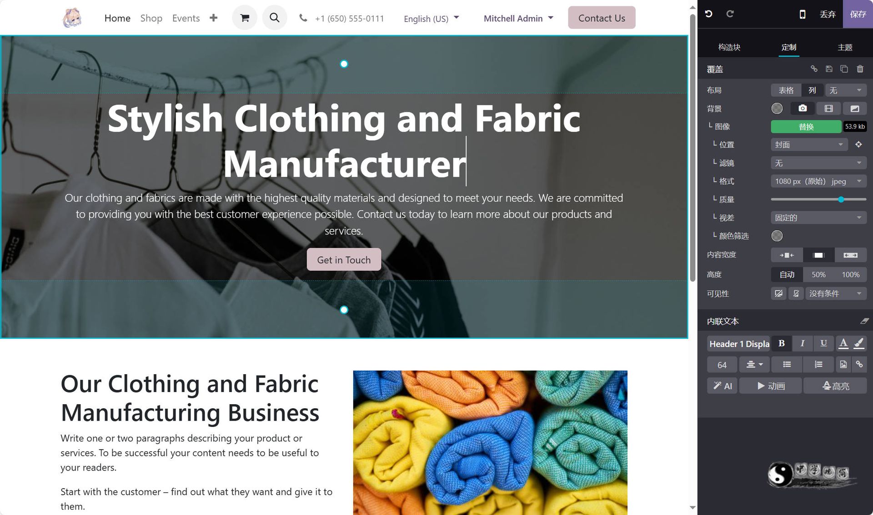873x515 pixels.
Task: Go to Shop menu item
Action: pos(151,18)
